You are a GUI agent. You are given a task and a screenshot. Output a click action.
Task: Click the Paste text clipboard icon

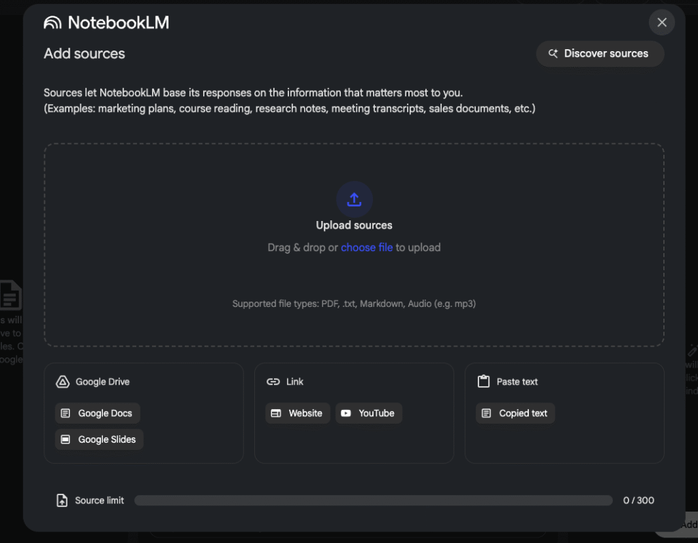(x=483, y=381)
